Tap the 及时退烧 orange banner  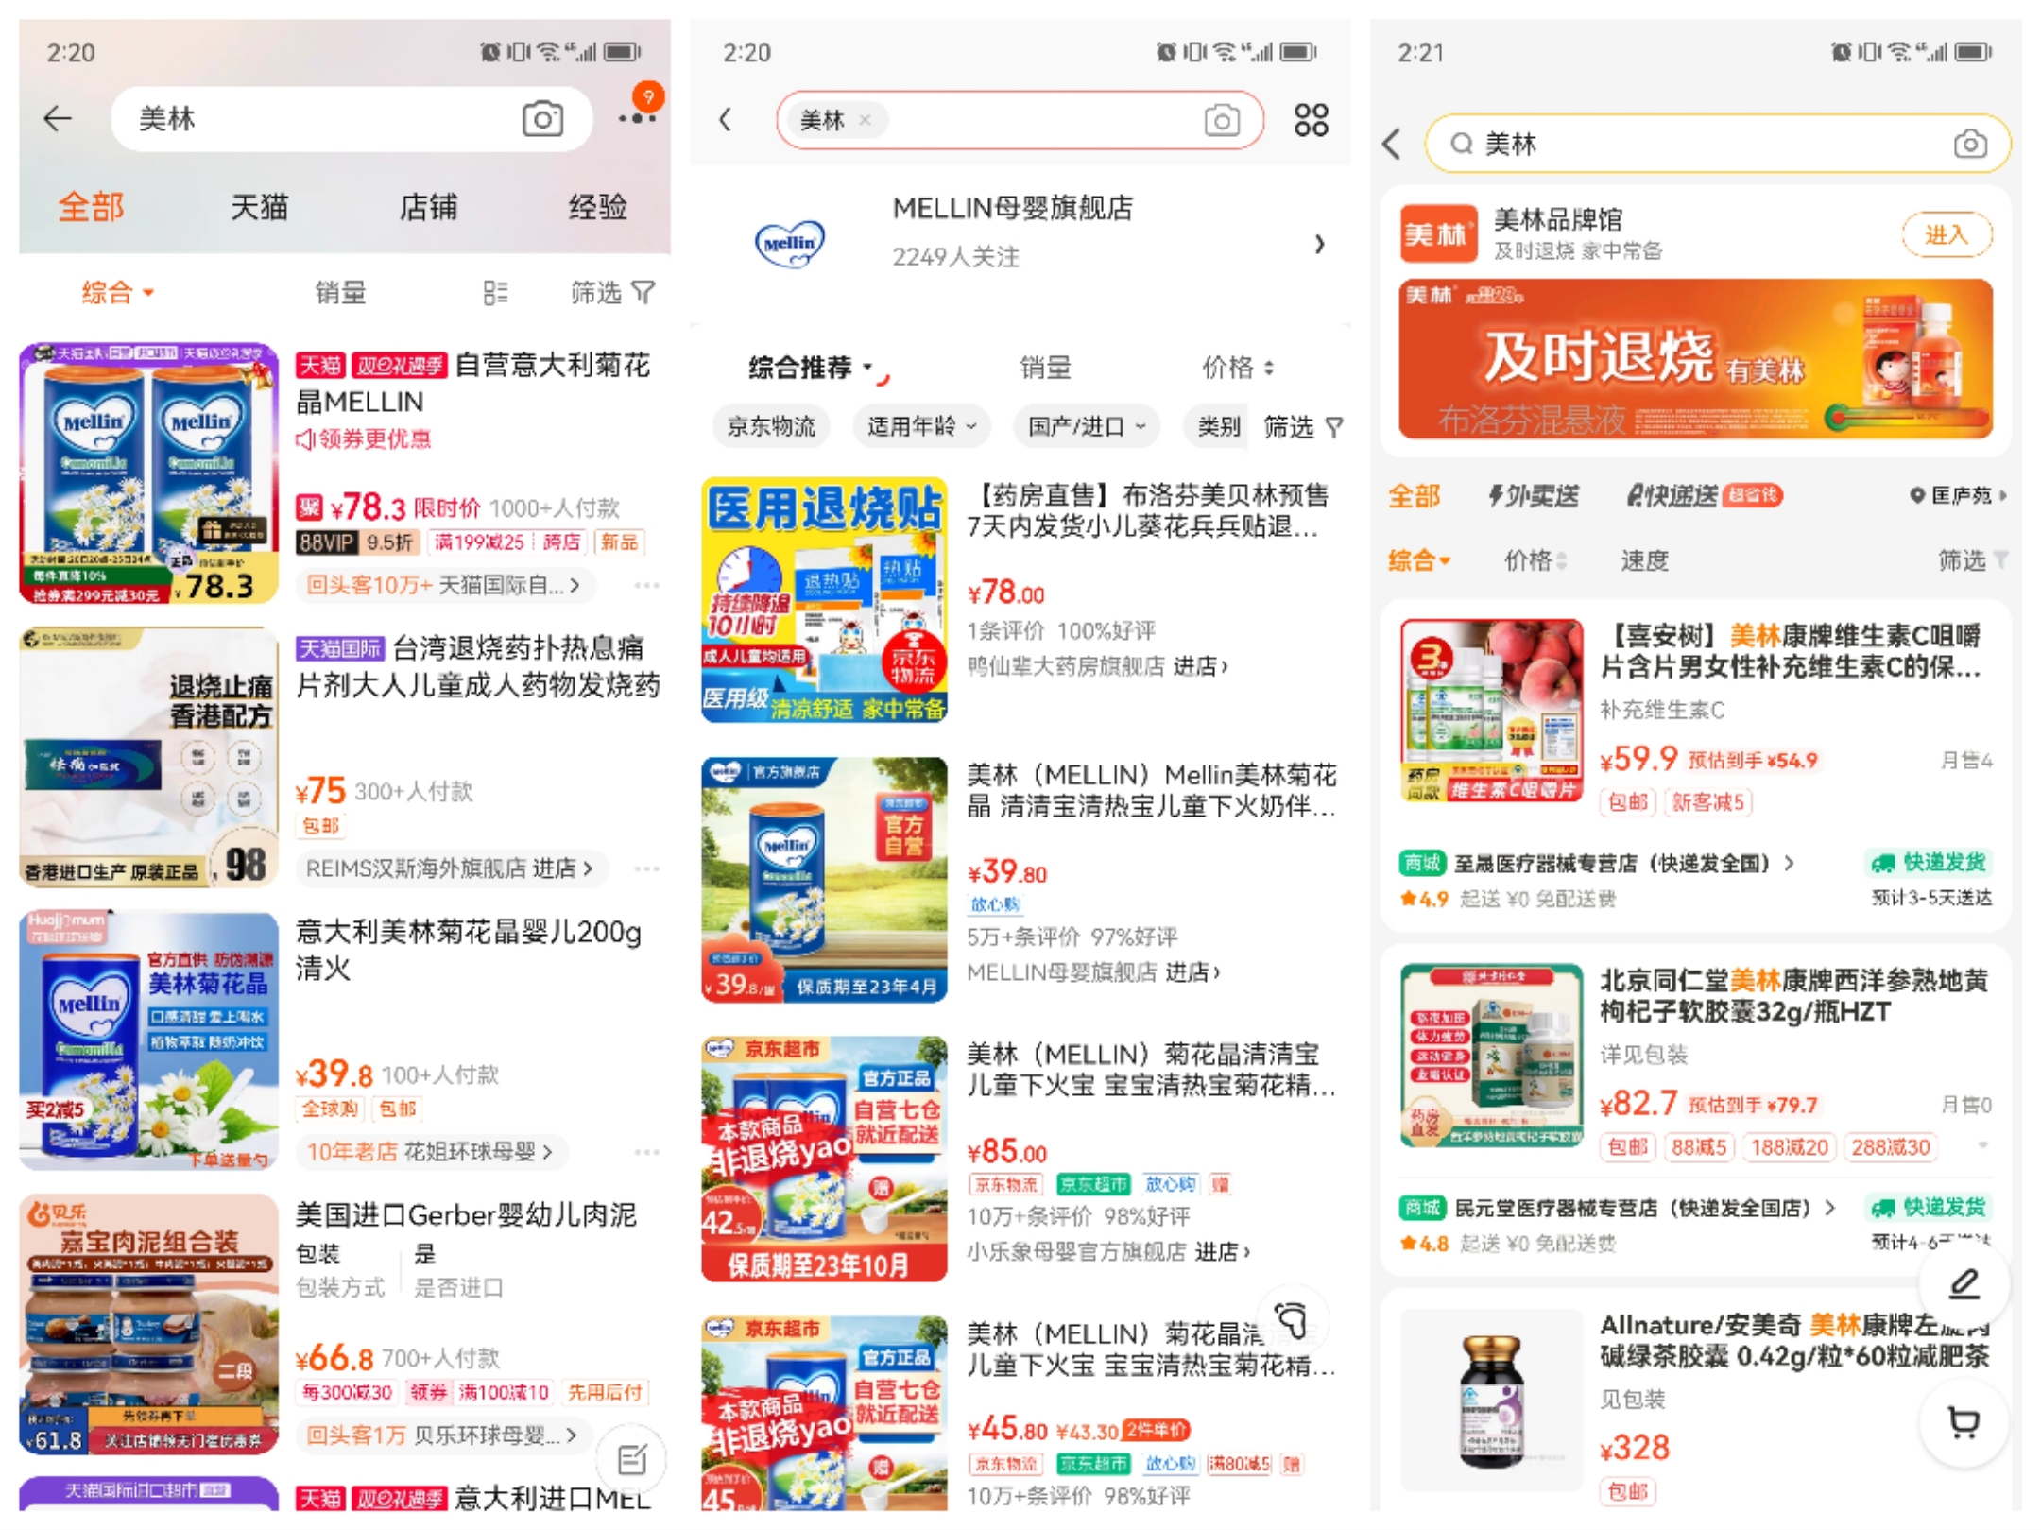pyautogui.click(x=1695, y=359)
